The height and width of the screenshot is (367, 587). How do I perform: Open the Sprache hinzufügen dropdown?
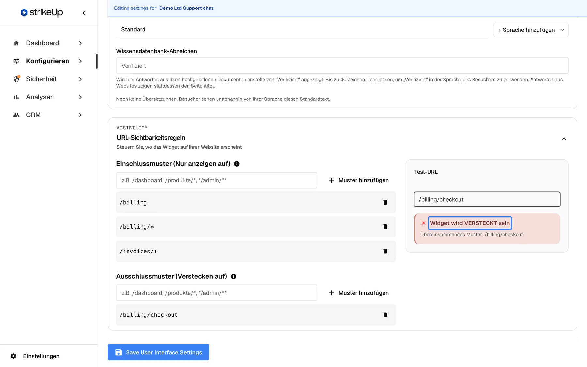[531, 30]
